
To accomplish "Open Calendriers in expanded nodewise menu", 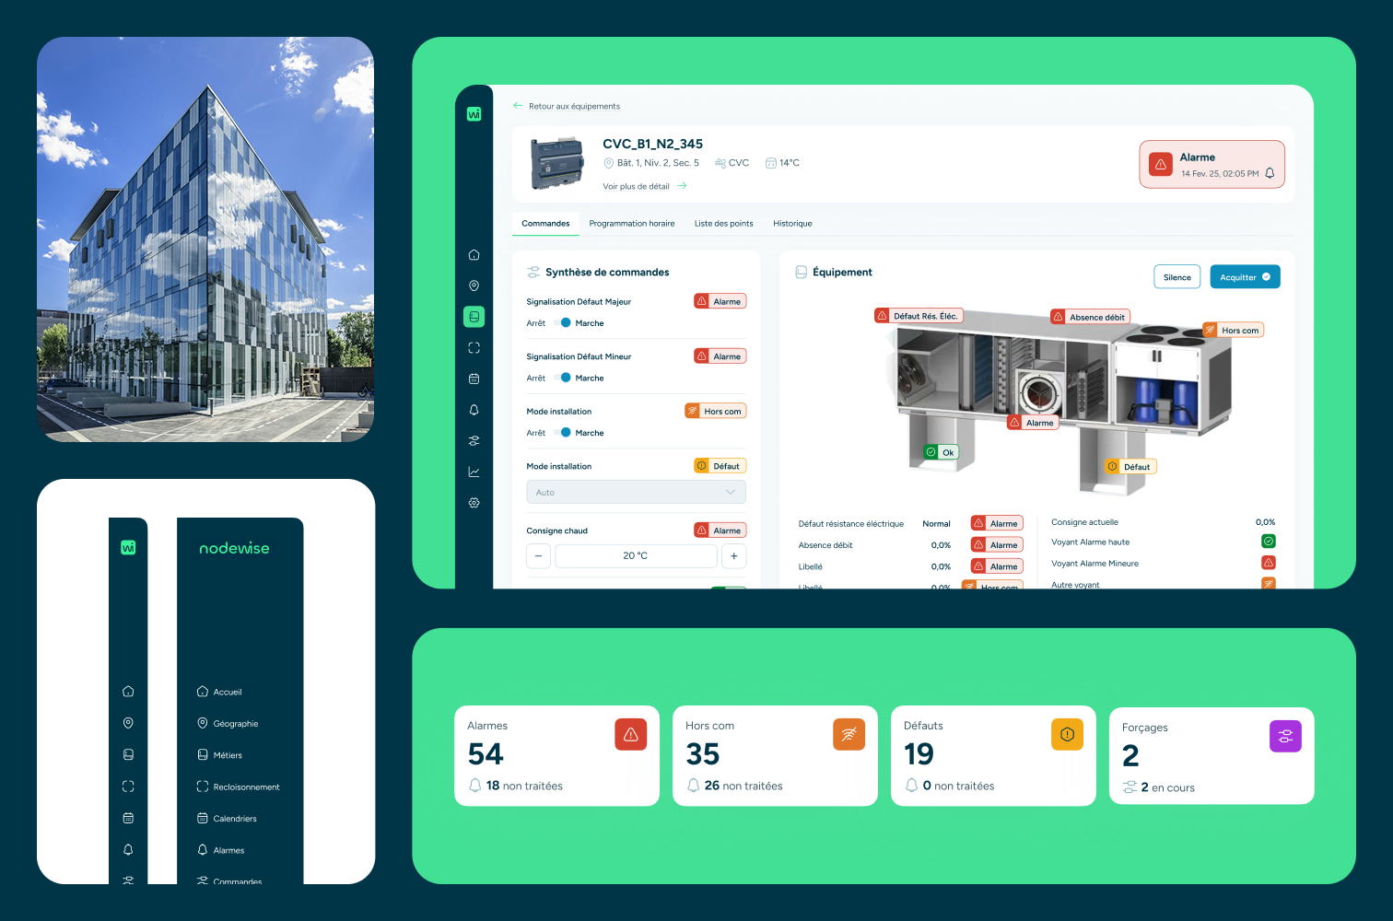I will point(227,819).
